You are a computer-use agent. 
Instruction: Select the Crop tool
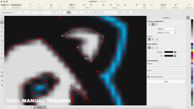point(2,27)
